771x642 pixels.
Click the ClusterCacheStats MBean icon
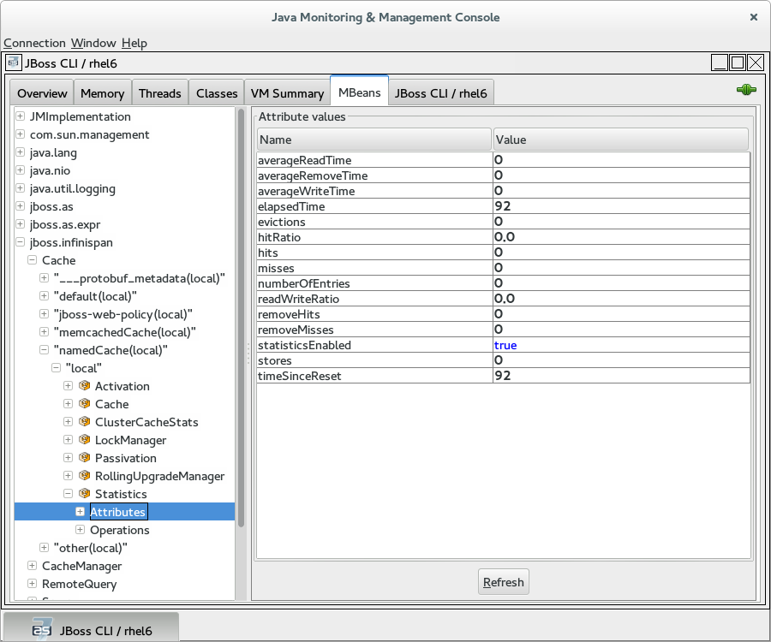click(85, 422)
